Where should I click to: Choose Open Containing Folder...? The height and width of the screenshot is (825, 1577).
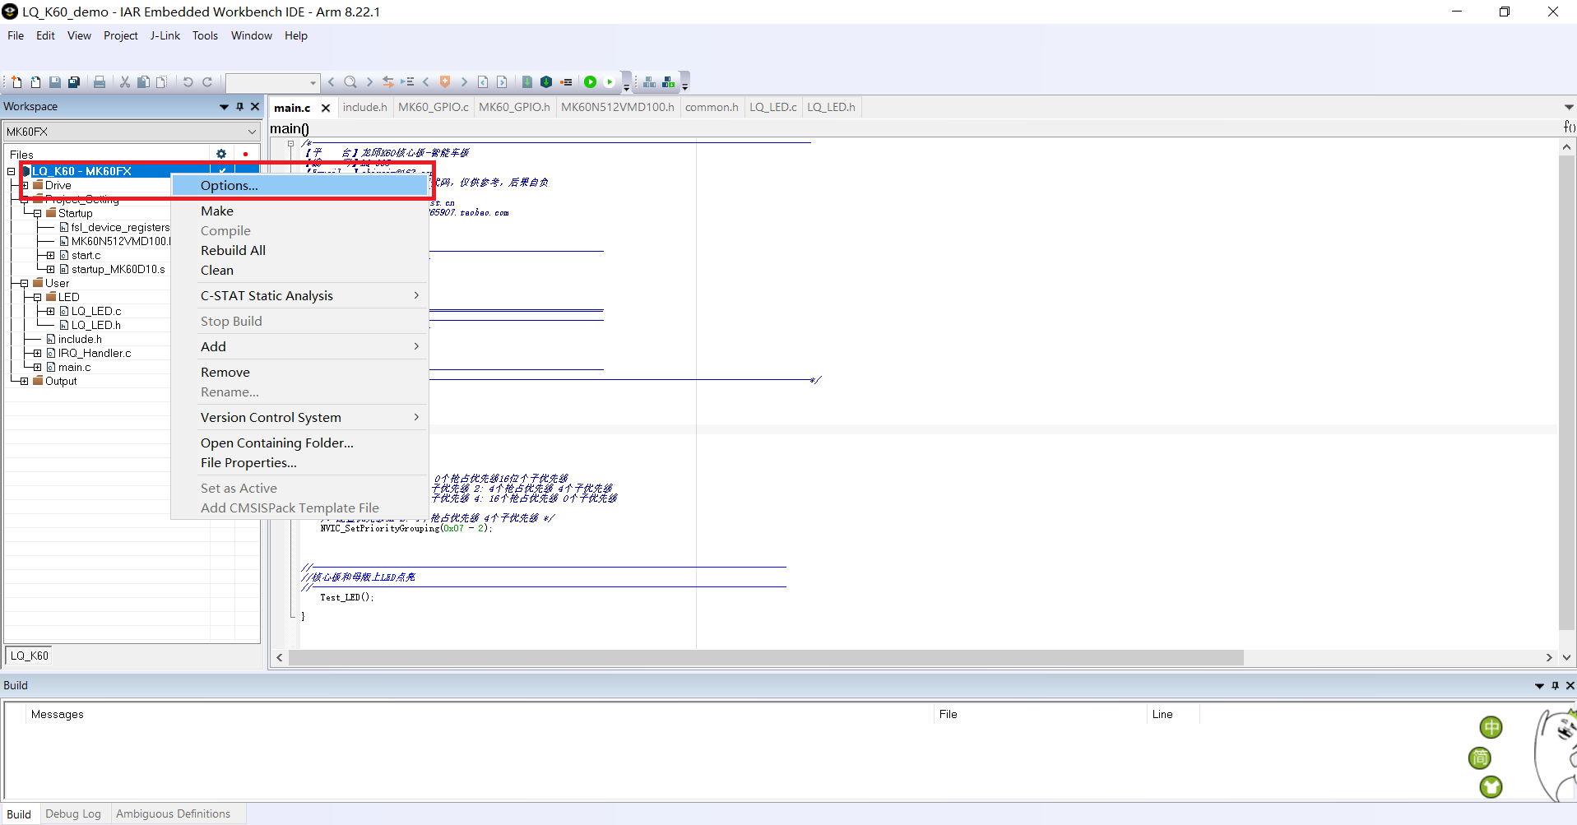pos(300,443)
